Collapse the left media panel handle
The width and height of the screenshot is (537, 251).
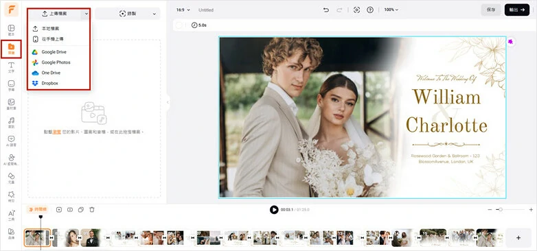click(168, 102)
